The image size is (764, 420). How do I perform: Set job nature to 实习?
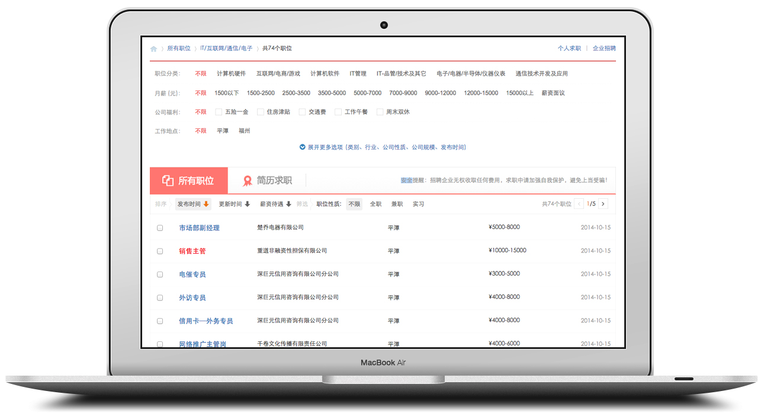point(418,204)
